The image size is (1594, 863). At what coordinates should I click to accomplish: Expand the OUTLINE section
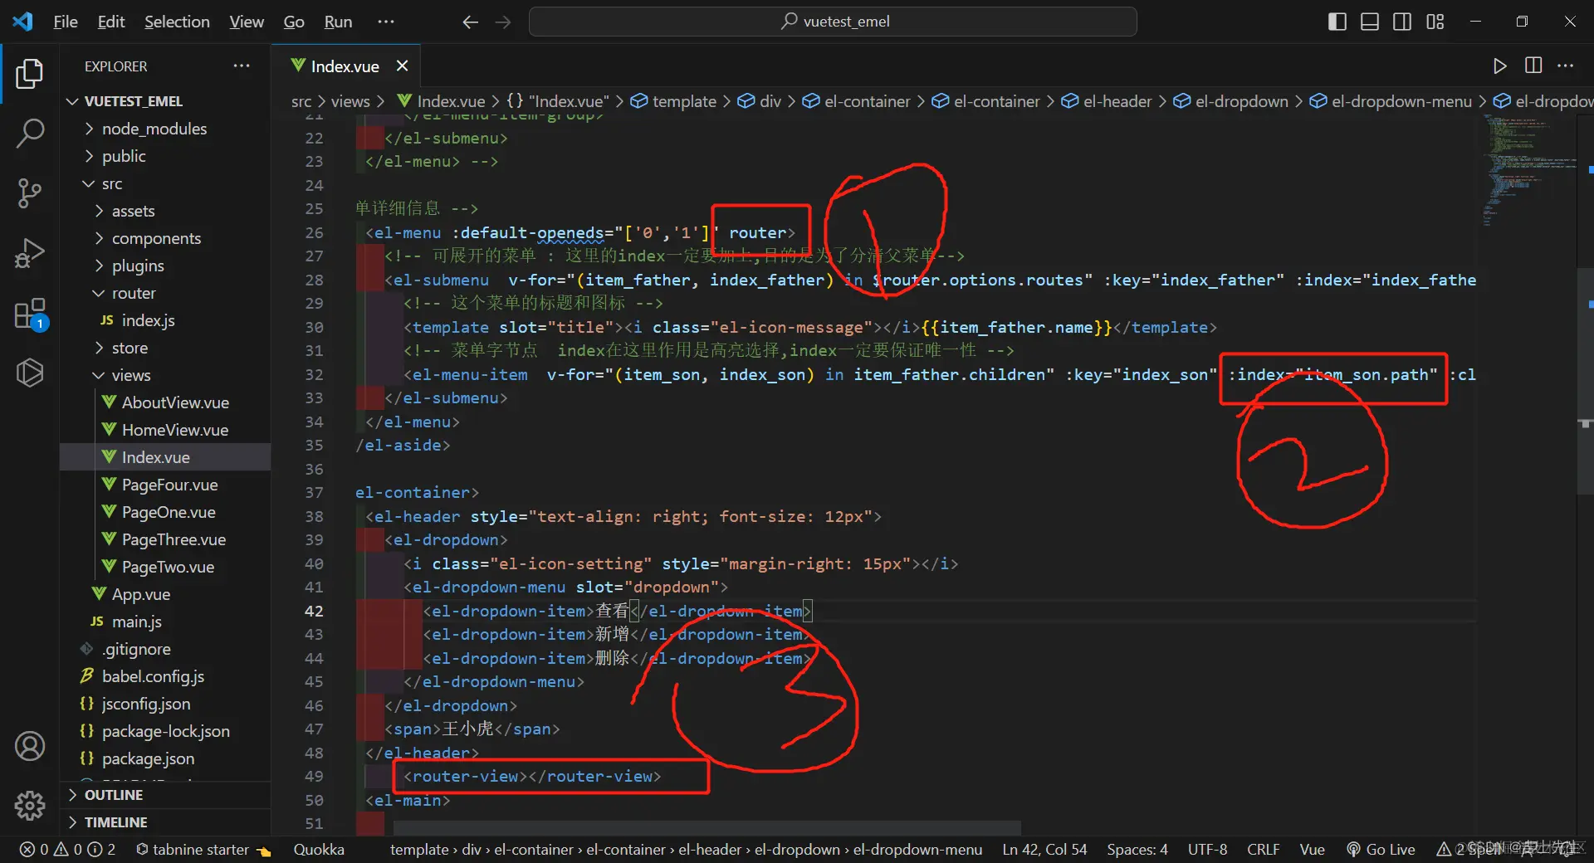[114, 795]
